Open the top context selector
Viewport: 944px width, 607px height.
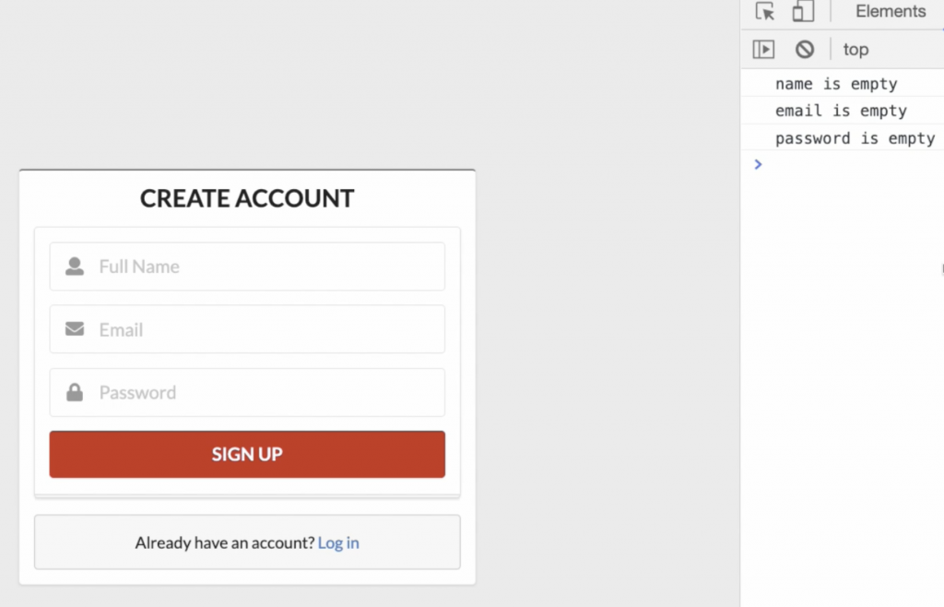pyautogui.click(x=855, y=50)
